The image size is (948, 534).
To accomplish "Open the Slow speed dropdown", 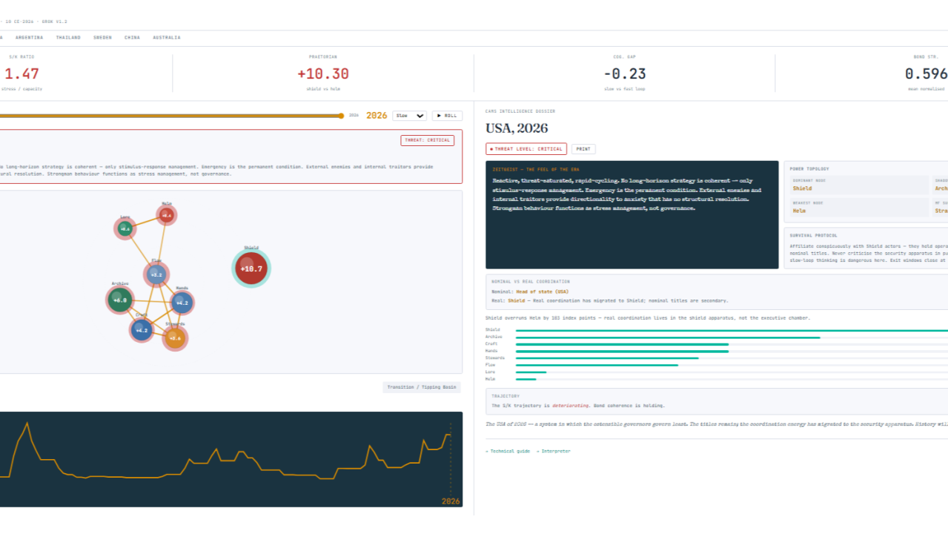I will 410,116.
